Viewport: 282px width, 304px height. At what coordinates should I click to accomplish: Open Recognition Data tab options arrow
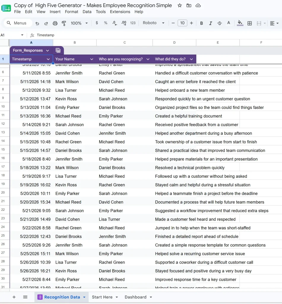[84, 297]
